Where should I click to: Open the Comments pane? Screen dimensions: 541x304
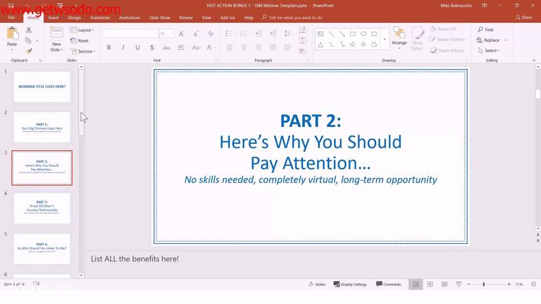[x=388, y=284]
